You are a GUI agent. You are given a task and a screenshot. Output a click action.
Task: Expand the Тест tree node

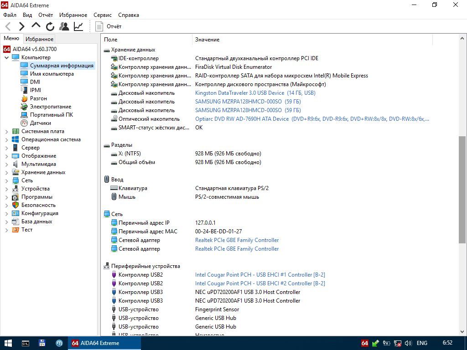point(6,230)
